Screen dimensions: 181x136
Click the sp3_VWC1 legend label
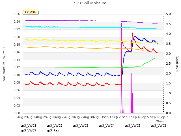tap(28, 126)
